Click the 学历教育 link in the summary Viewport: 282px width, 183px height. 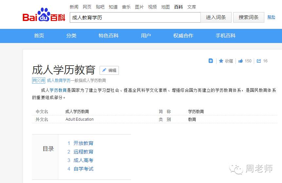click(58, 90)
